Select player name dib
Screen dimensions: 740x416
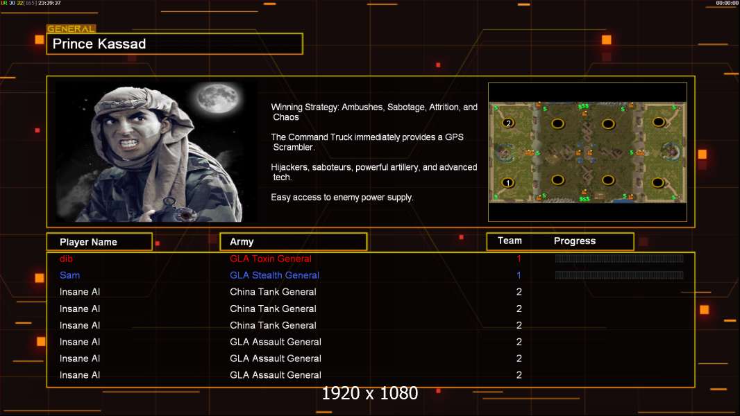(x=66, y=259)
